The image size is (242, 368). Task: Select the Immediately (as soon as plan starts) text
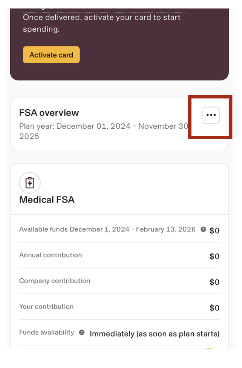tap(155, 334)
